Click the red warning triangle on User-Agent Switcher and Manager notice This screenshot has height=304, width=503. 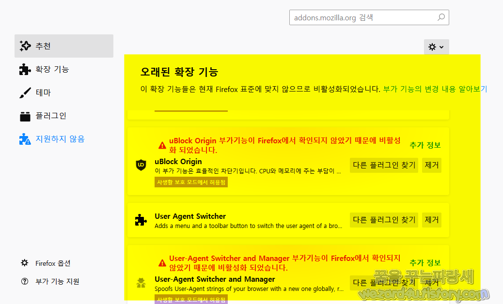(162, 263)
